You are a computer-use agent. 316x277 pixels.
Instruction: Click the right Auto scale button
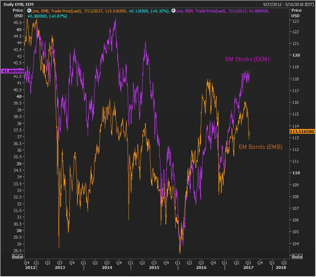pyautogui.click(x=297, y=256)
